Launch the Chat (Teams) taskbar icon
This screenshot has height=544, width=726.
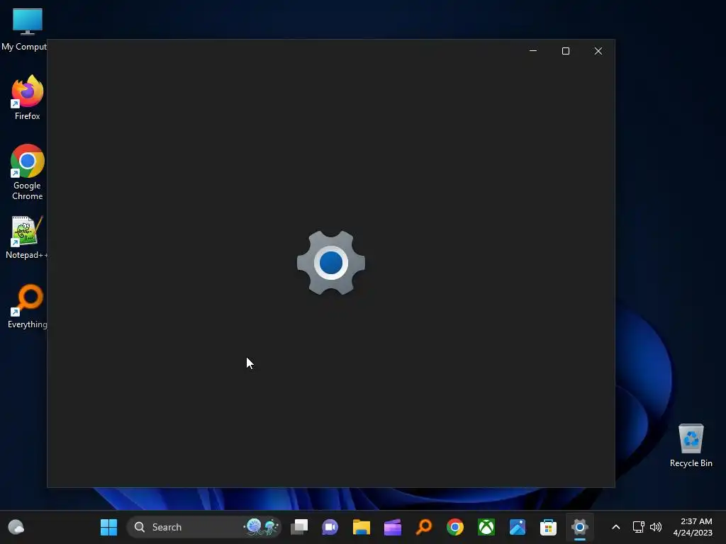[330, 527]
